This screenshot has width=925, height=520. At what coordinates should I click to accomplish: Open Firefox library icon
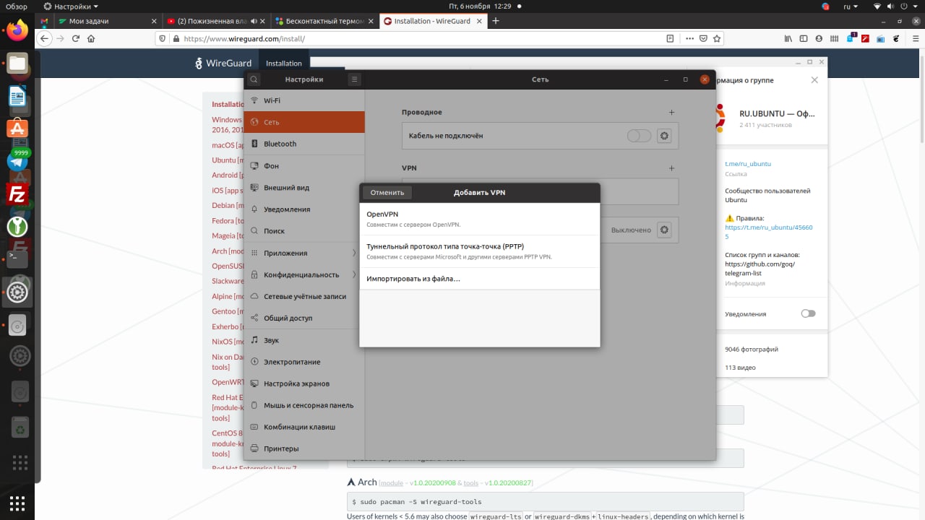click(789, 39)
